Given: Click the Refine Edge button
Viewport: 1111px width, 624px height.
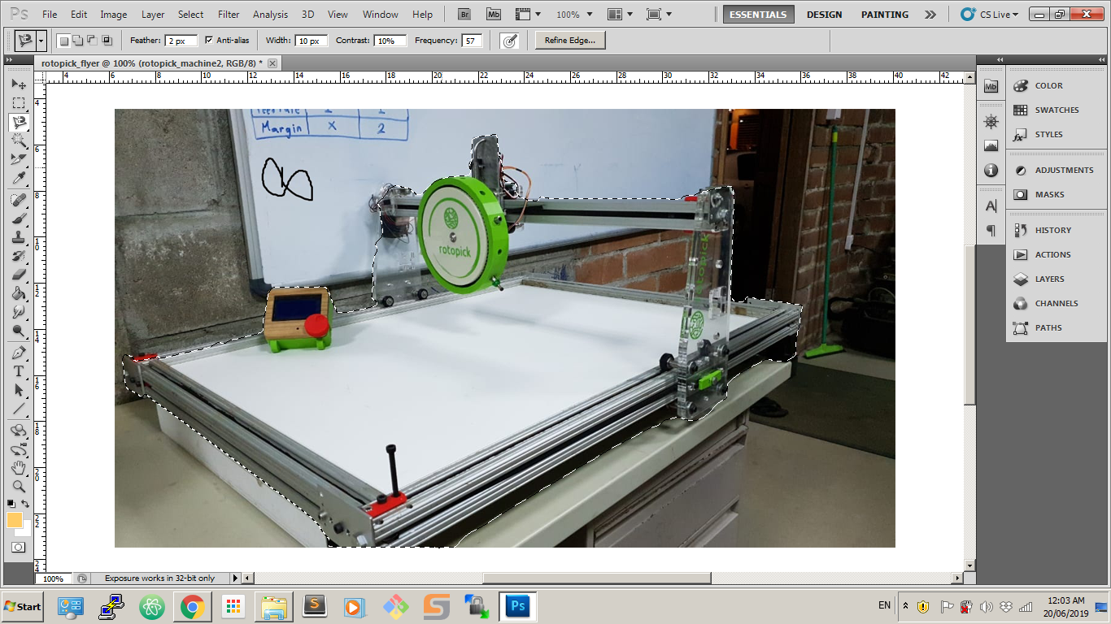Looking at the screenshot, I should click(x=569, y=40).
